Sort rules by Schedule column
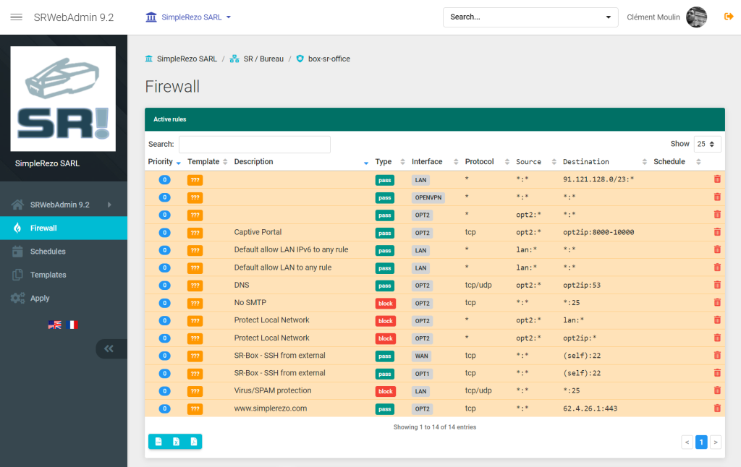Screen dimensions: 741x467 (677, 161)
